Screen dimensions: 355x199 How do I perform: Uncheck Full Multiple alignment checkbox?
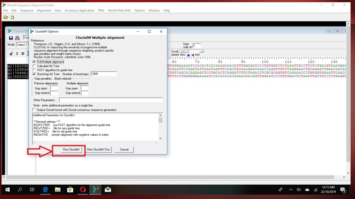point(34,62)
